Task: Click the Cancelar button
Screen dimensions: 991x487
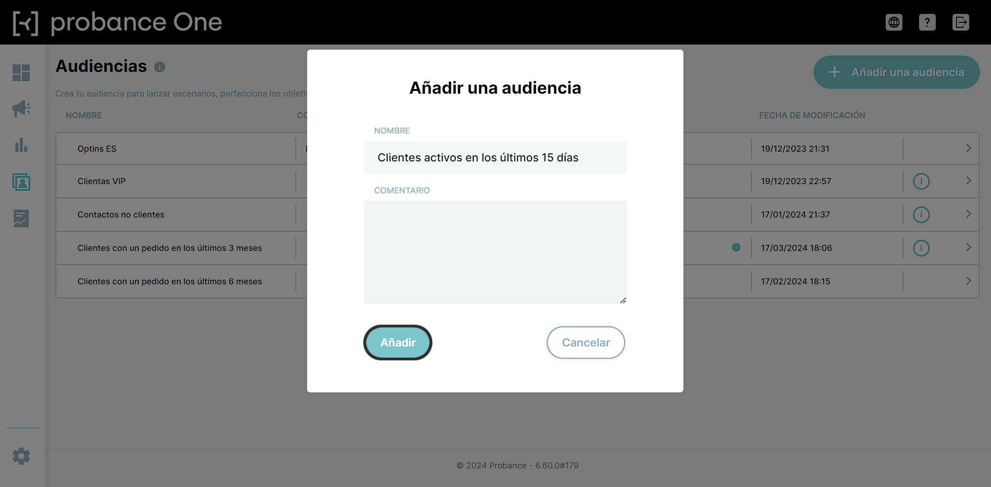Action: click(586, 343)
